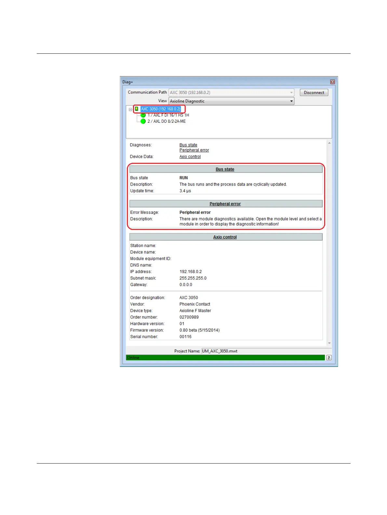Click the IP address value 192.168.0.2
This screenshot has height=515, width=387.
point(191,271)
